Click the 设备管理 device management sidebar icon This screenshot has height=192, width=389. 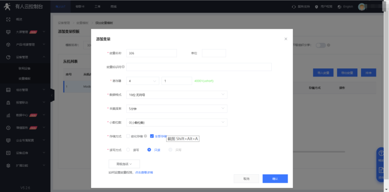tap(8, 57)
